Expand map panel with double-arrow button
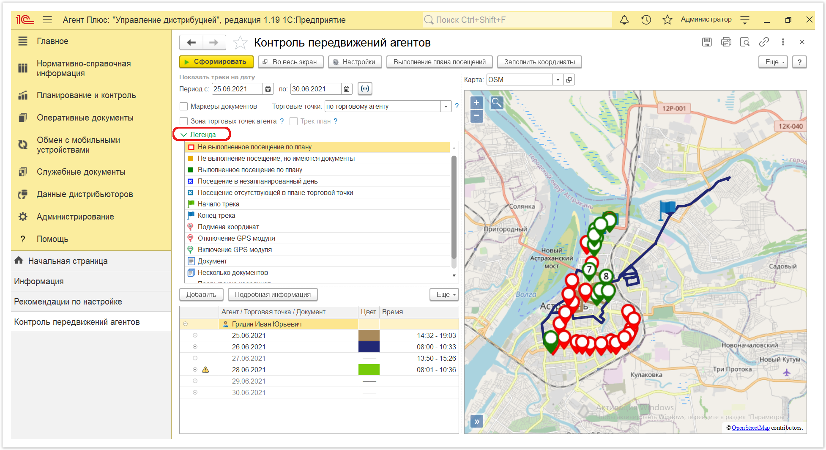 (477, 421)
